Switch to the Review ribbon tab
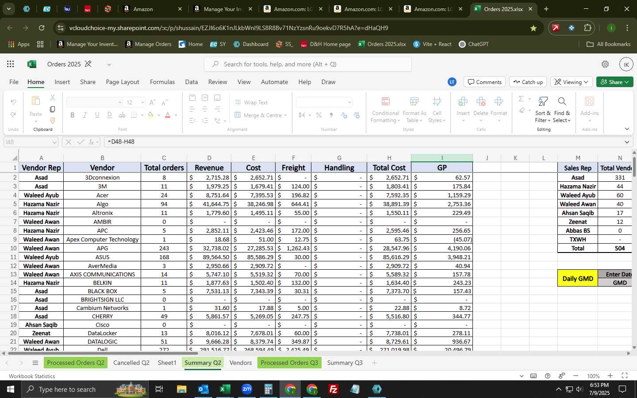 218,82
